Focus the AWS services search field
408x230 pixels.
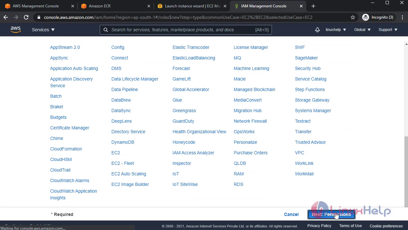click(x=186, y=30)
